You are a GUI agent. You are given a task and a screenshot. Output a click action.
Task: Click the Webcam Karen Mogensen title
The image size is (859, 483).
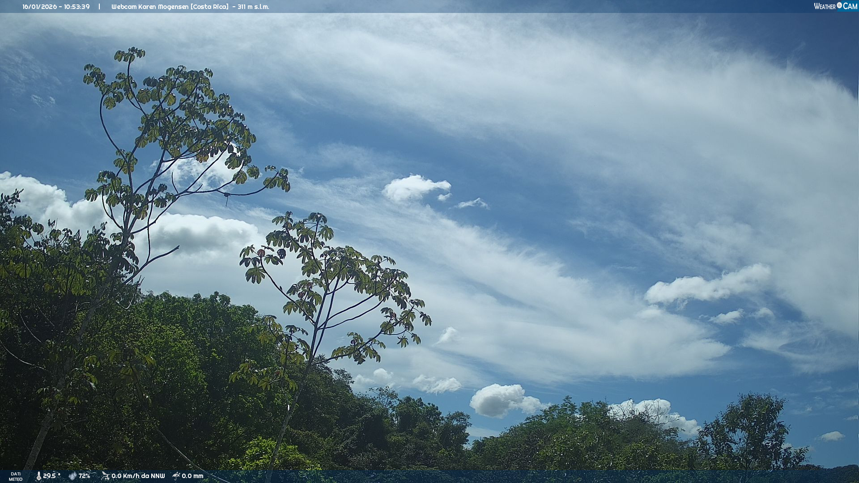click(150, 7)
